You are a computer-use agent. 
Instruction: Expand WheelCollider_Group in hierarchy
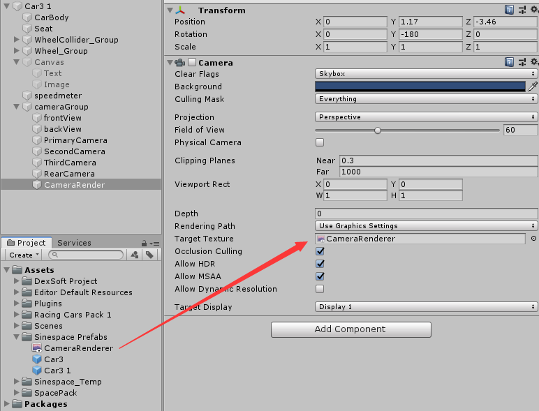coord(16,40)
